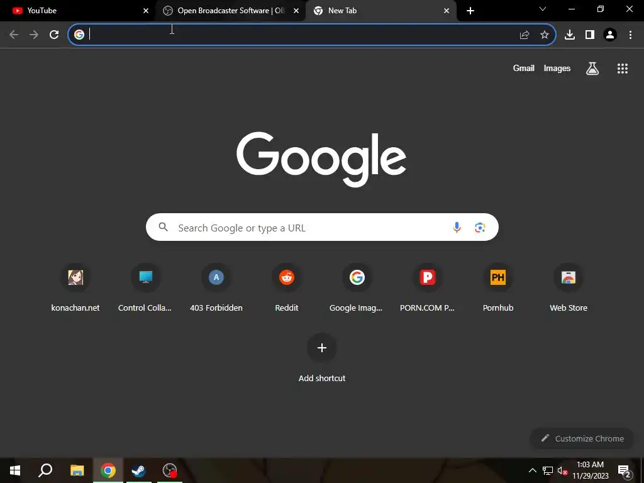The height and width of the screenshot is (483, 644).
Task: Reload the page with the refresh icon
Action: pos(54,35)
